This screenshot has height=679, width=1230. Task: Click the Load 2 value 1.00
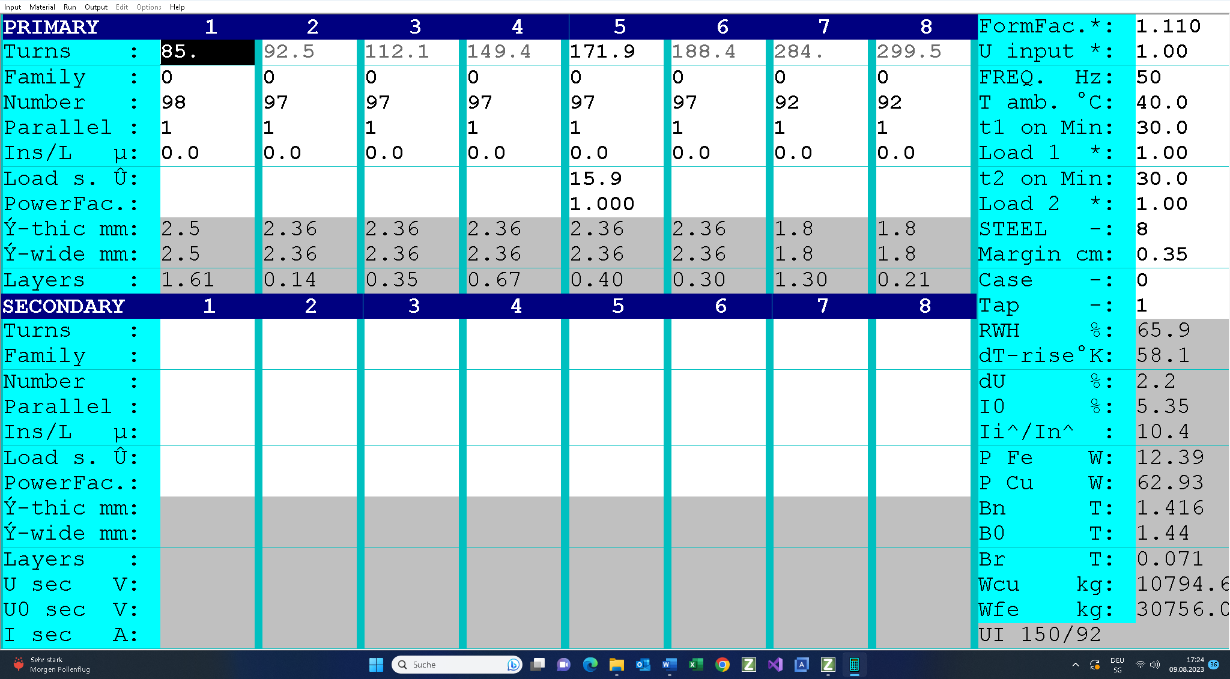point(1181,204)
